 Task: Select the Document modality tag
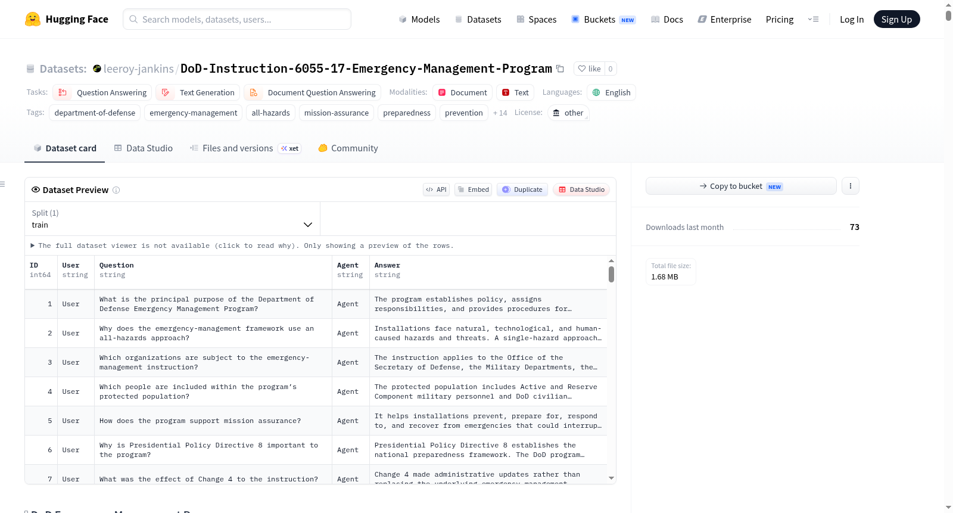[x=462, y=92]
